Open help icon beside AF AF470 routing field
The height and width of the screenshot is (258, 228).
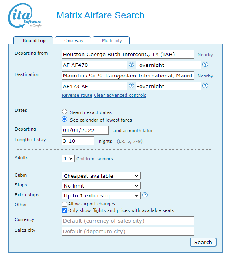[131, 64]
